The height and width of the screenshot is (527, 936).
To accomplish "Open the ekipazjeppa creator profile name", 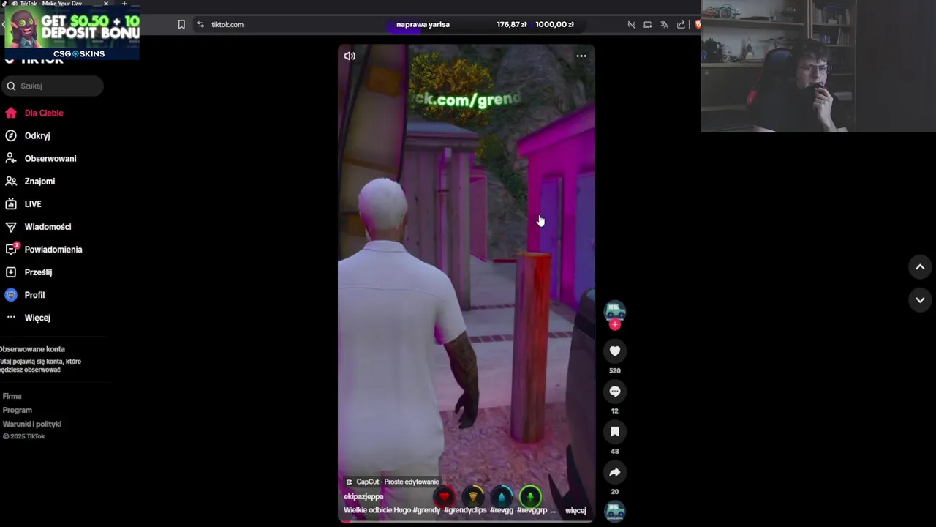I will tap(363, 496).
